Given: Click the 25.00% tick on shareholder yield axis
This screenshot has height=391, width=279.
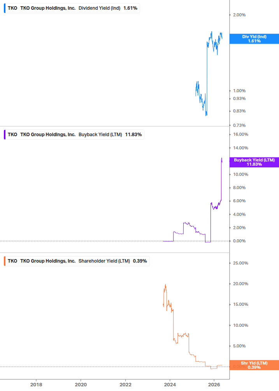Looking at the screenshot, I should [x=240, y=263].
